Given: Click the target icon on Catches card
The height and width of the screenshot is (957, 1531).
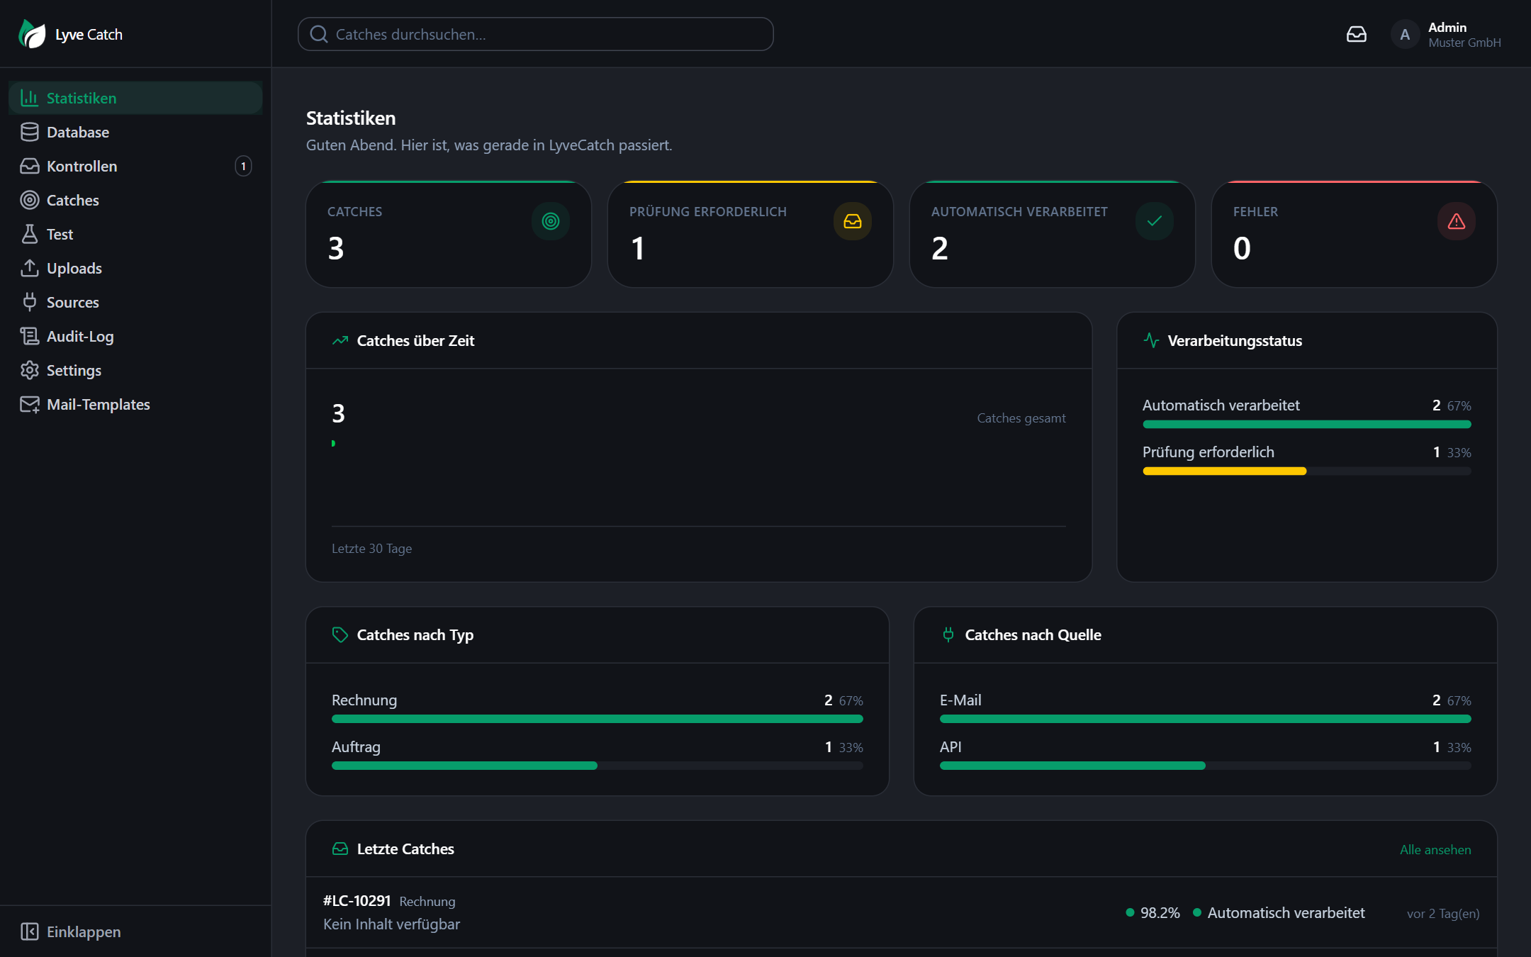Looking at the screenshot, I should [x=551, y=221].
